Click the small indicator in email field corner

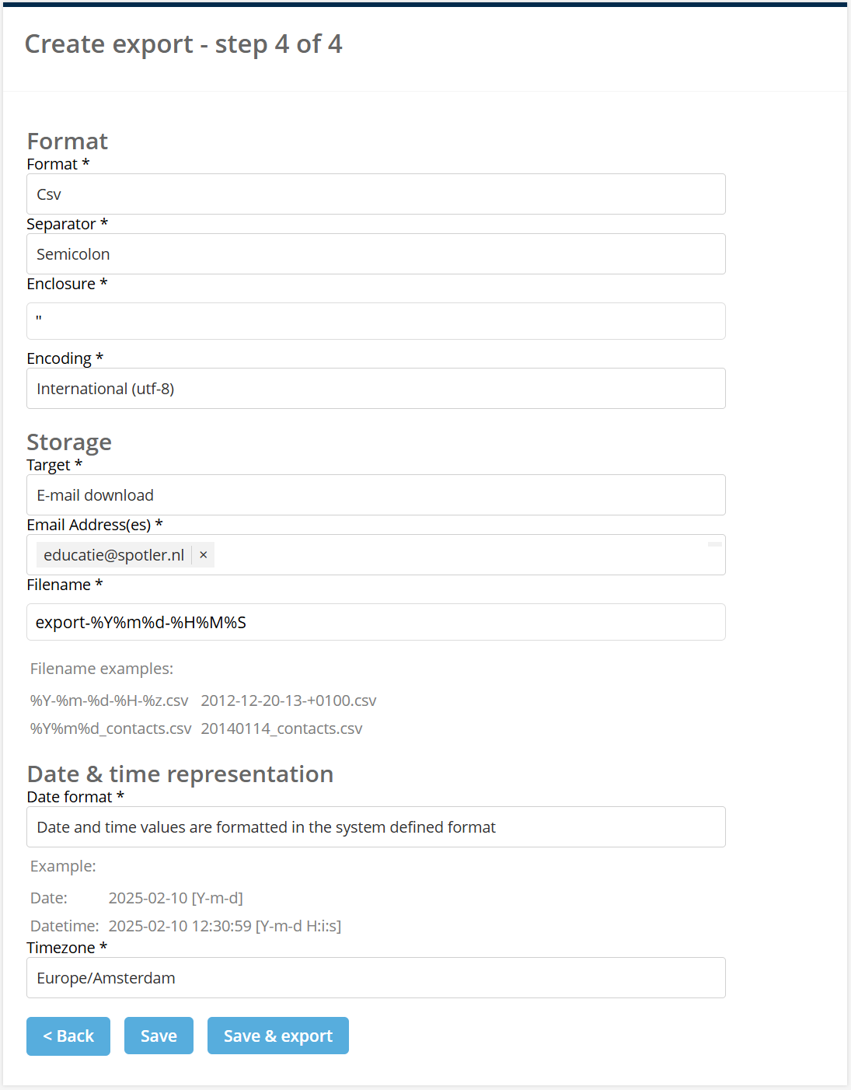point(715,544)
